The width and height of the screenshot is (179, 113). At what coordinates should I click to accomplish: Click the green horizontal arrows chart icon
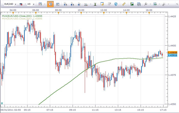point(155,4)
